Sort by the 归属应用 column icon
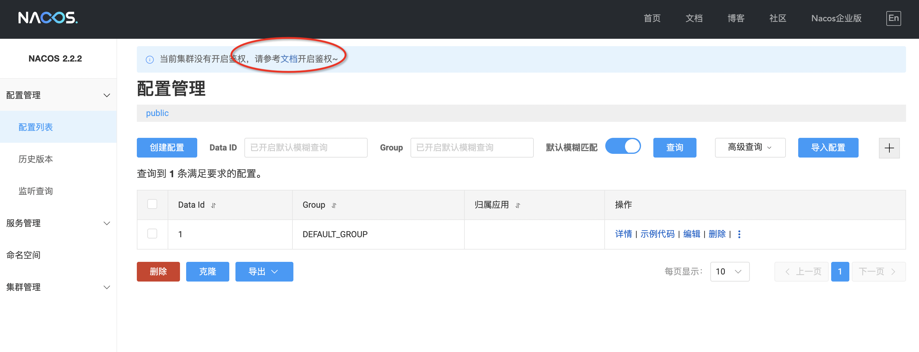 tap(518, 205)
